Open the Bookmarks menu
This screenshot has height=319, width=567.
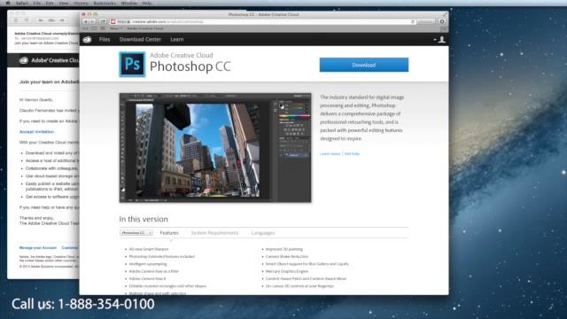pyautogui.click(x=105, y=3)
